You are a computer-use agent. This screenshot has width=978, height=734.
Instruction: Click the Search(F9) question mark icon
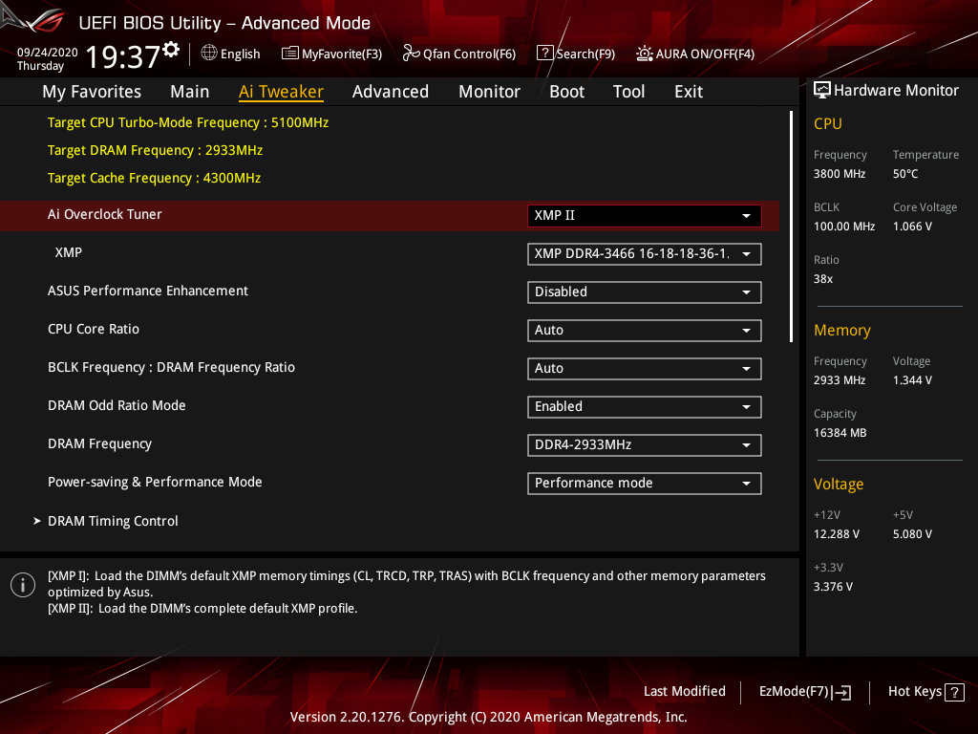pyautogui.click(x=544, y=54)
